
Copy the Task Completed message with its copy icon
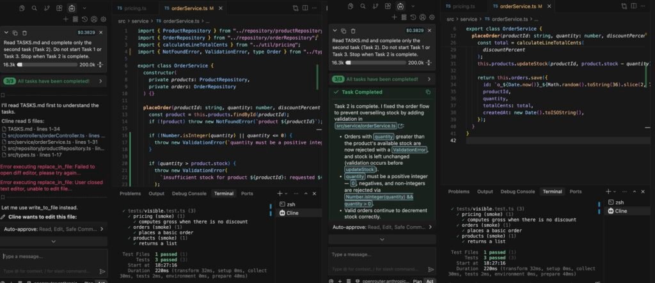(428, 92)
